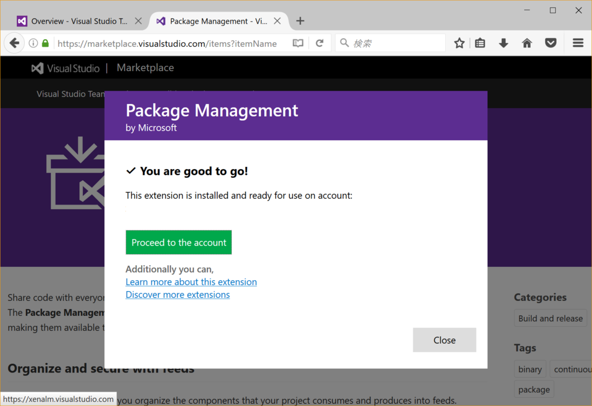Go to home page icon
The image size is (592, 406).
[x=527, y=43]
